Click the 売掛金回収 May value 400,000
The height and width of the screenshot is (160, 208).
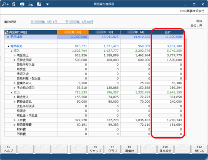[x=113, y=60]
